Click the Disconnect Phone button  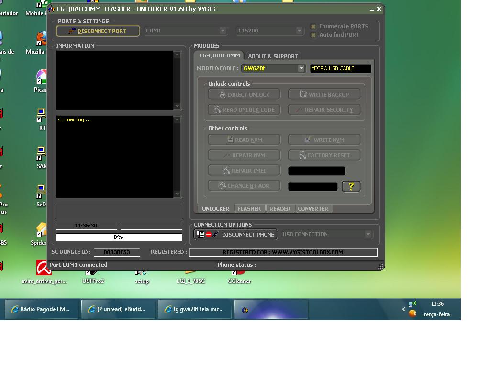pyautogui.click(x=235, y=234)
